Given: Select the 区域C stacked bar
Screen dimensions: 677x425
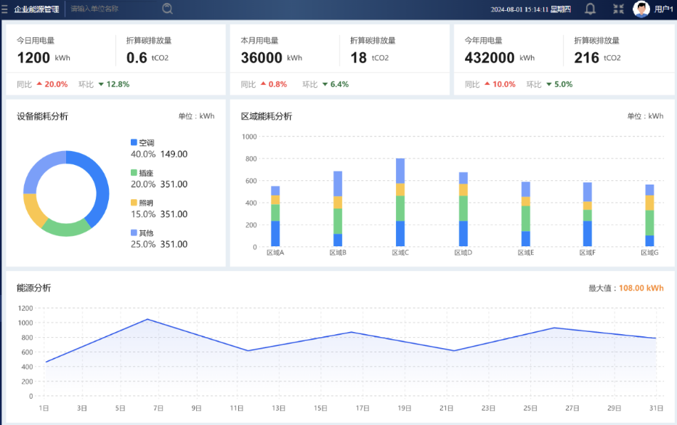Looking at the screenshot, I should coord(400,203).
